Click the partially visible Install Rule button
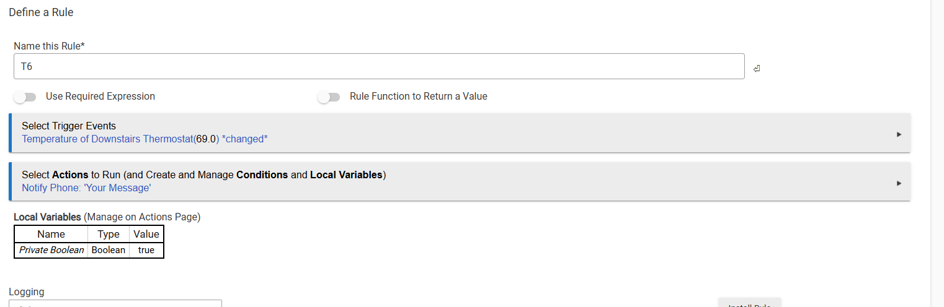This screenshot has height=307, width=944. point(749,303)
